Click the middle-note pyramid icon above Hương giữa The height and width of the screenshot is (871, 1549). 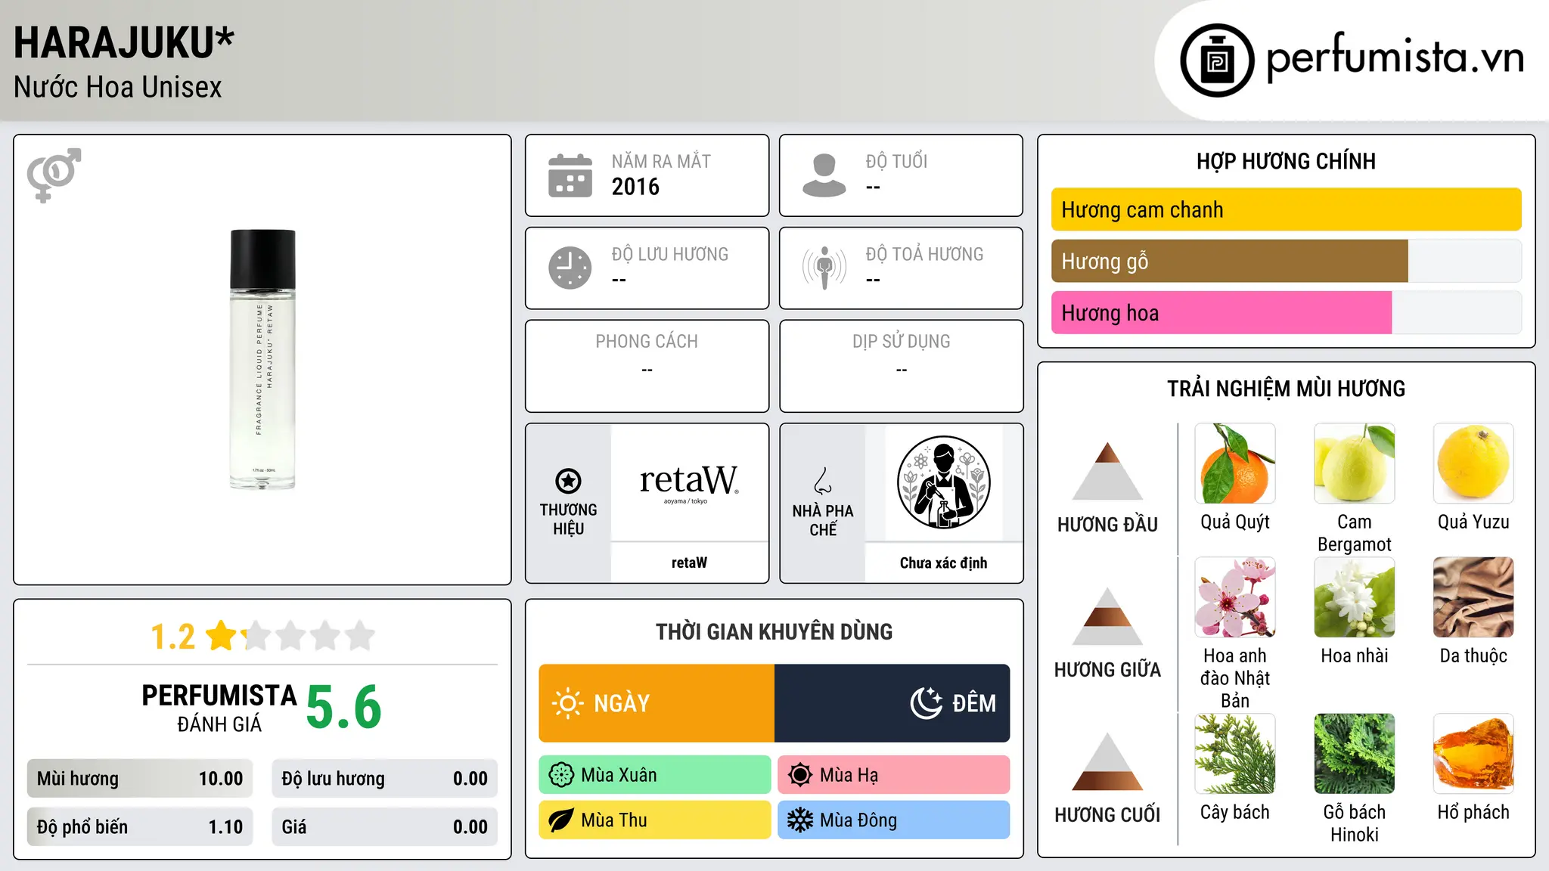tap(1107, 616)
